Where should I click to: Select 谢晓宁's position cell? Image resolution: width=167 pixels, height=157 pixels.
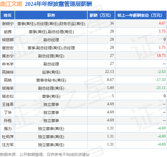pyautogui.click(x=51, y=24)
